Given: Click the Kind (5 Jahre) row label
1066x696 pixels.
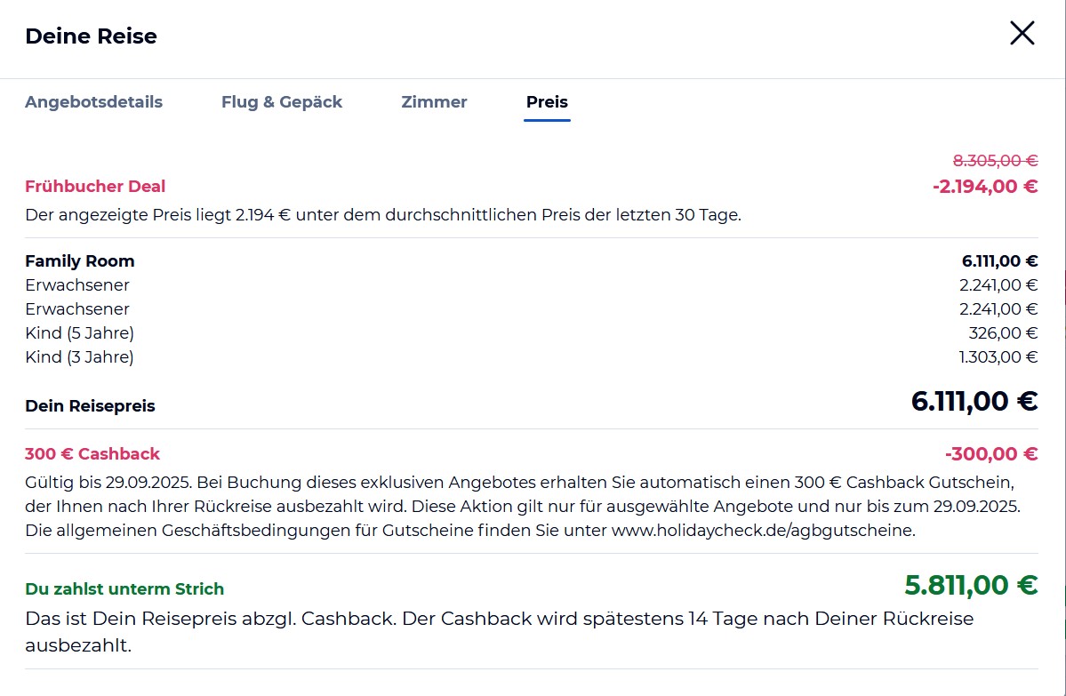Looking at the screenshot, I should click(79, 333).
